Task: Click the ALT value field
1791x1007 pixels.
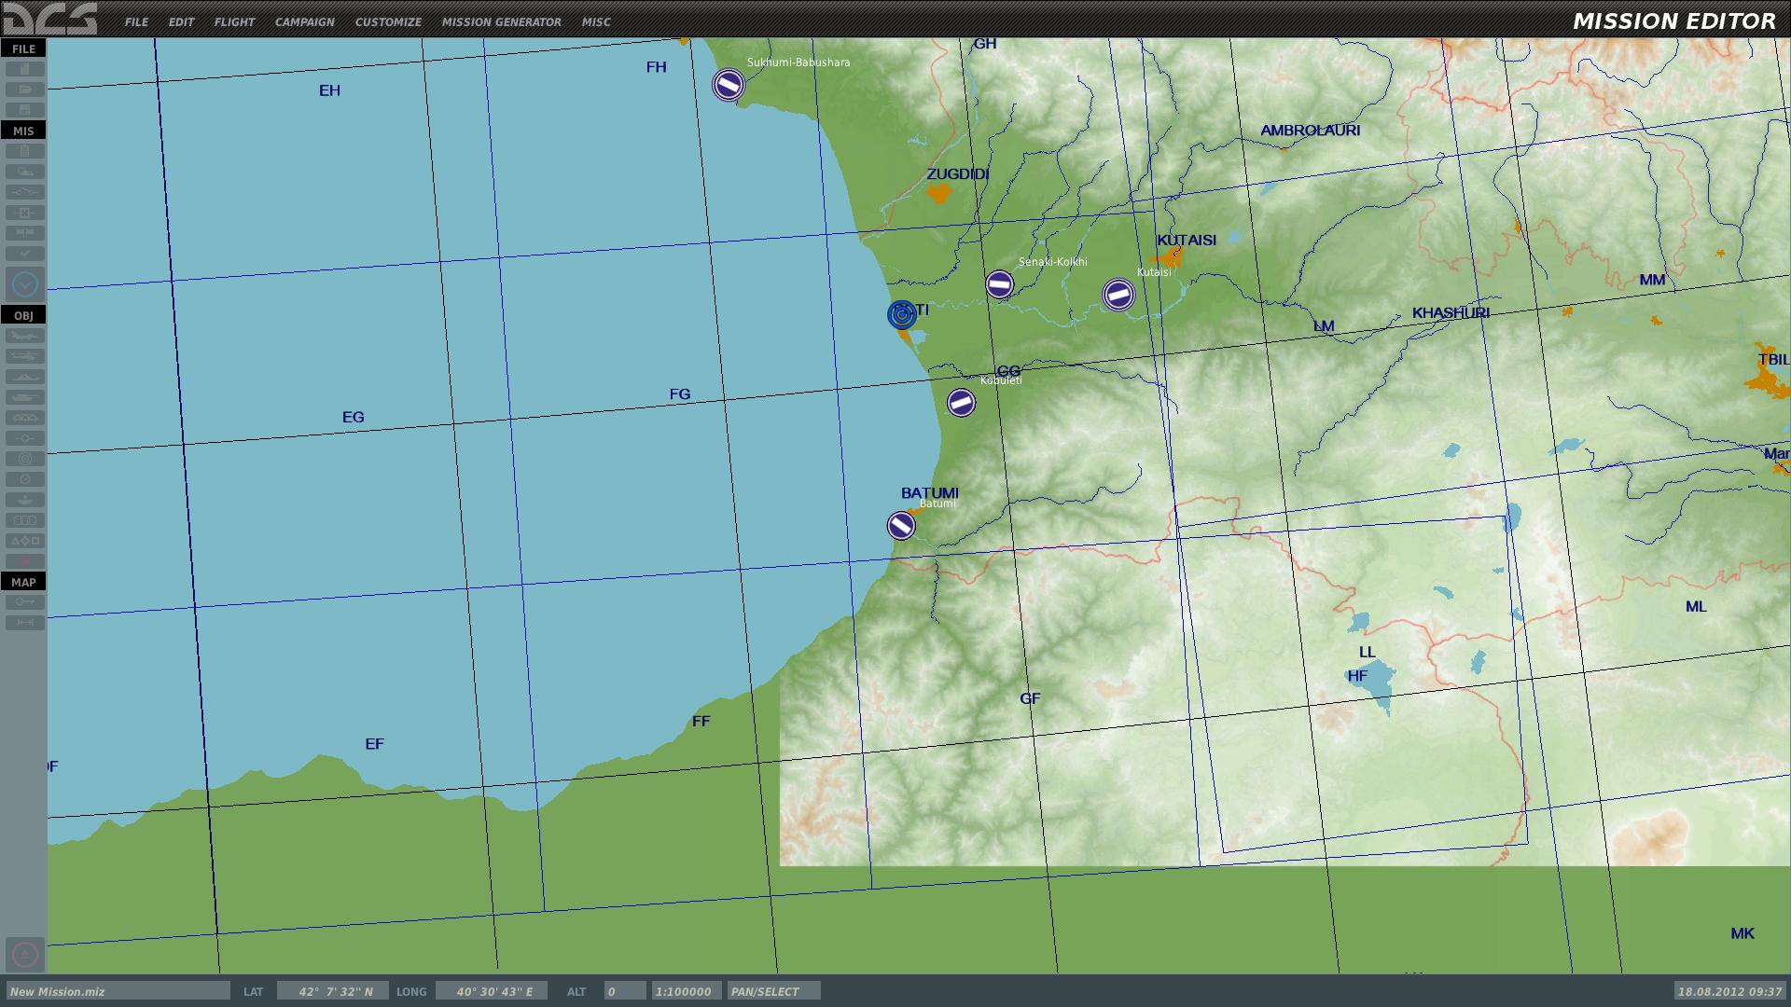Action: [x=625, y=991]
